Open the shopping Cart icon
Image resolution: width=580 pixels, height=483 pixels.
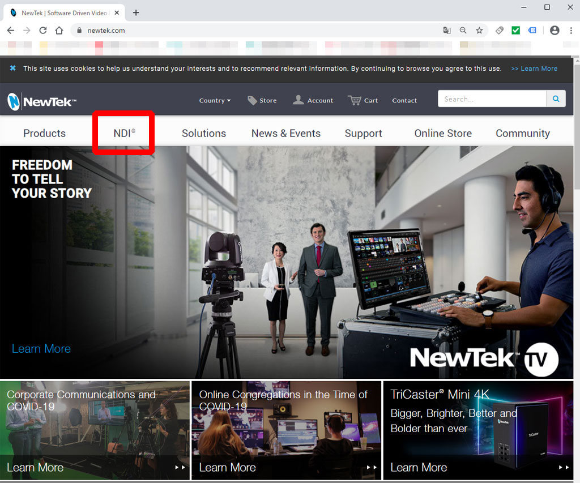pyautogui.click(x=355, y=100)
